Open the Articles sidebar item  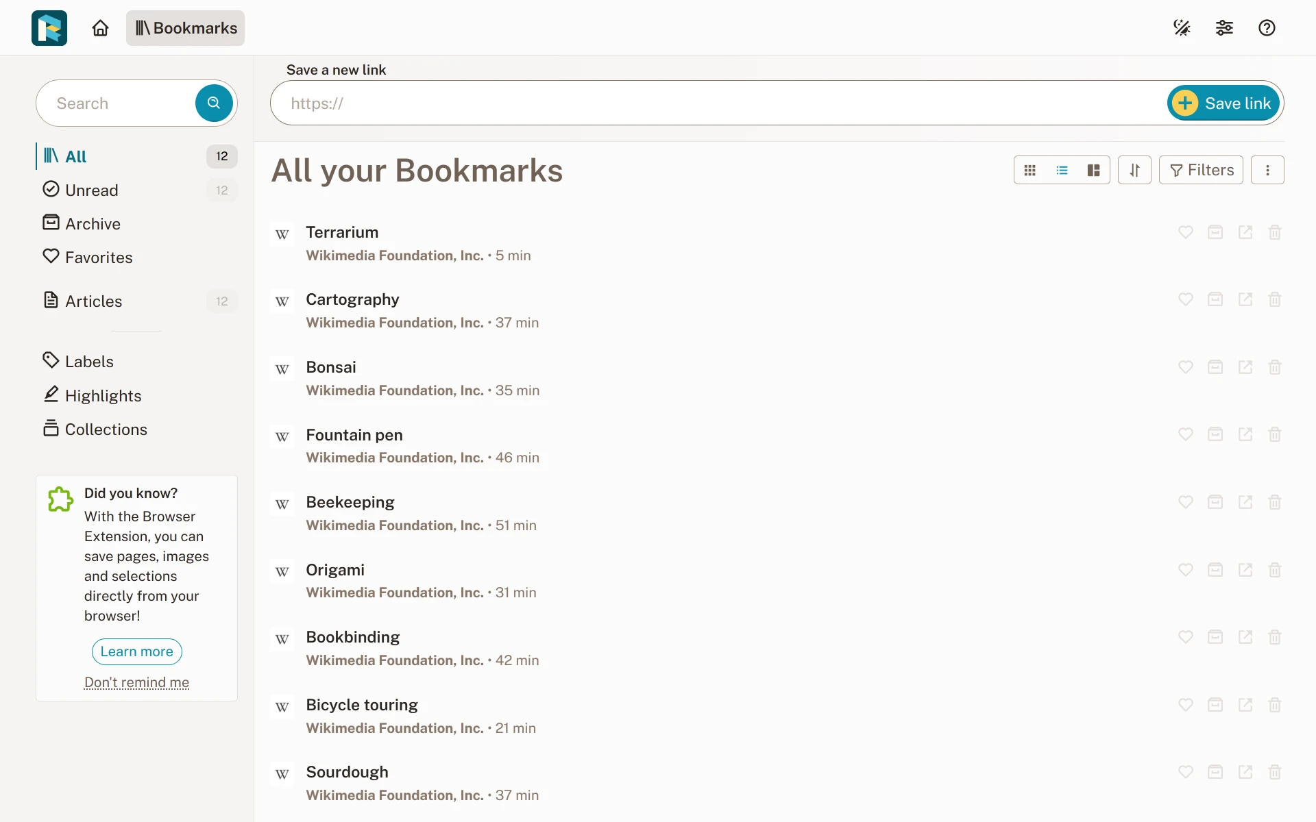137,301
